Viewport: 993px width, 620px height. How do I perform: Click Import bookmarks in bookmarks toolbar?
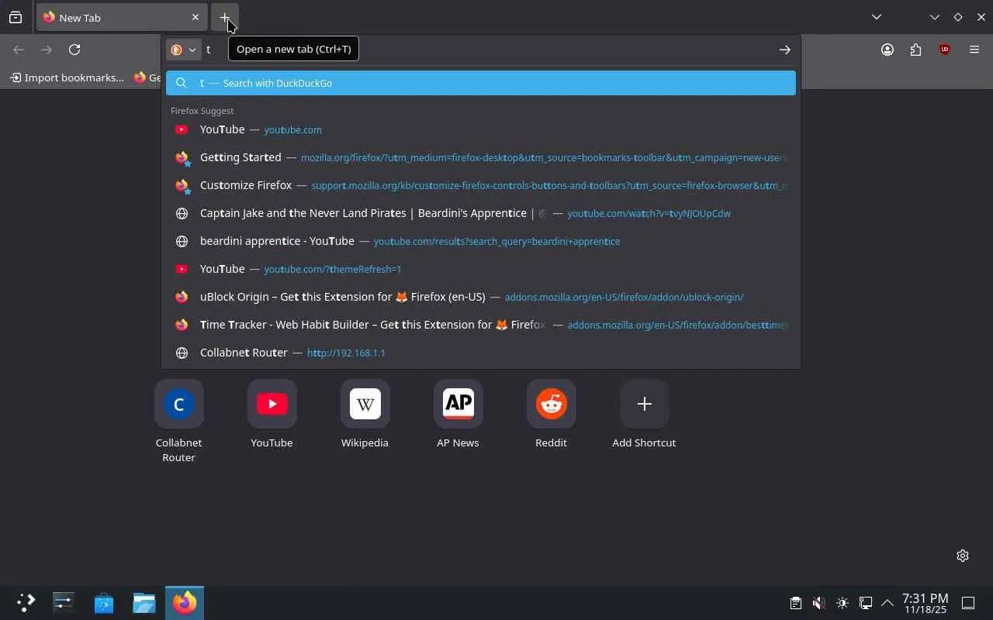coord(67,77)
